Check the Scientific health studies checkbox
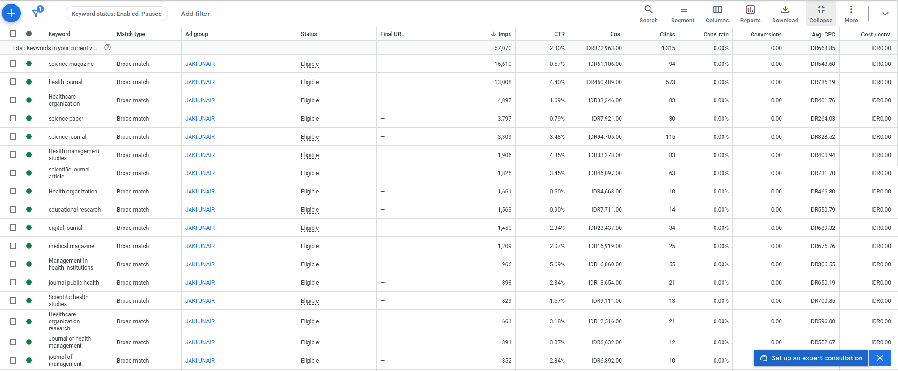The height and width of the screenshot is (371, 898). [x=13, y=300]
